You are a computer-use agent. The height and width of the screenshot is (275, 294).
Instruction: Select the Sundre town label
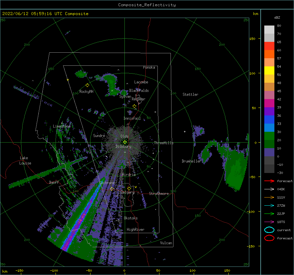tap(99, 136)
